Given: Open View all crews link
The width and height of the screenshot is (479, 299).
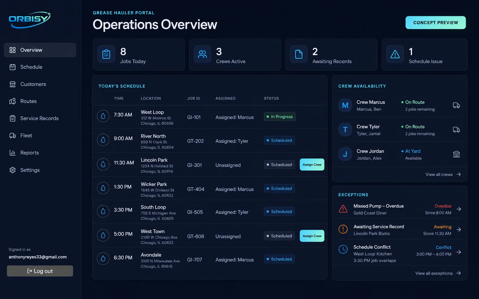Looking at the screenshot, I should pos(443,175).
